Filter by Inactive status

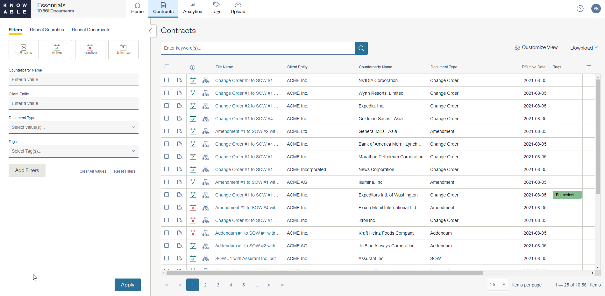(x=90, y=50)
